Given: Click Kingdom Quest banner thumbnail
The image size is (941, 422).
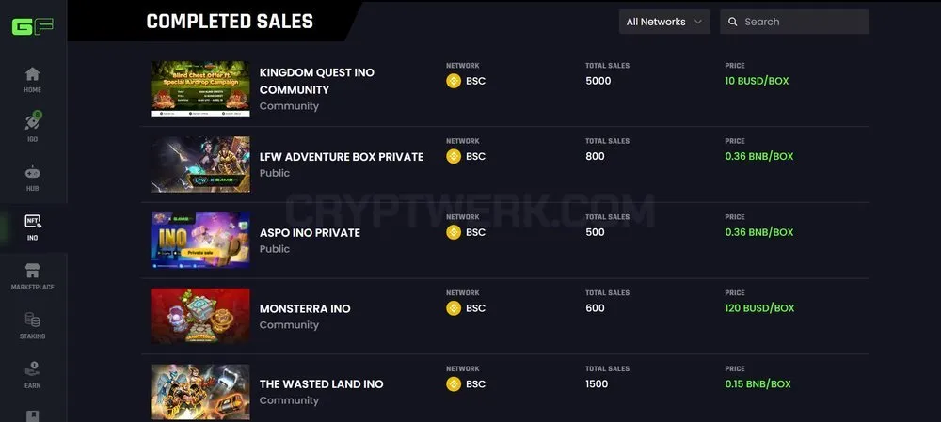Looking at the screenshot, I should click(x=200, y=88).
